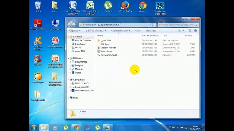Image resolution: width=234 pixels, height=131 pixels.
Task: Select Windows Explorer taskbar button
Action: (x=44, y=128)
